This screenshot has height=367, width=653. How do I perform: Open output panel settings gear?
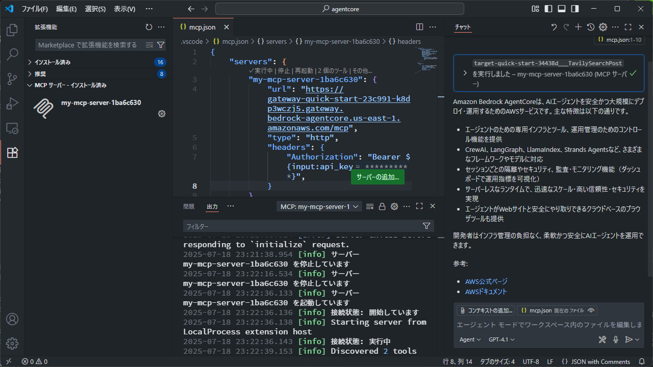click(x=394, y=206)
